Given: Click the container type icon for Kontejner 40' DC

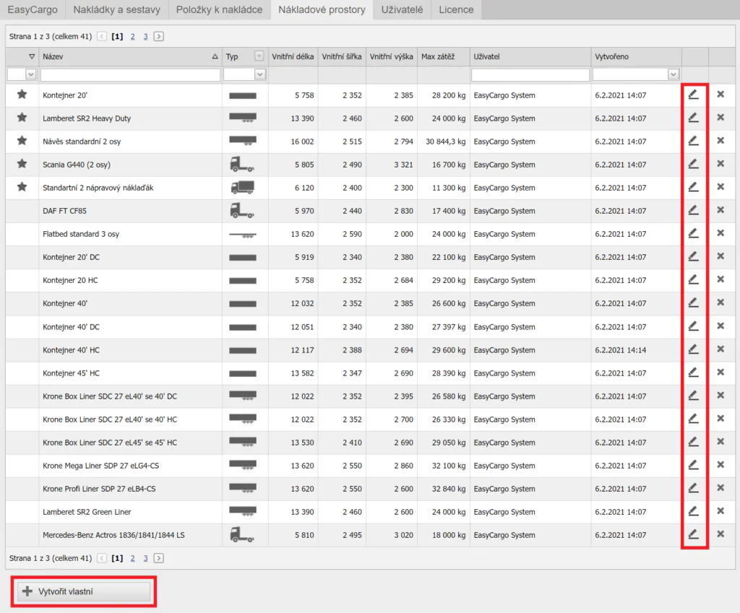Looking at the screenshot, I should click(x=243, y=327).
